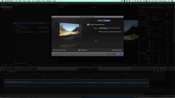175x98 pixels.
Task: Open the Crop Type dropdown in inspector
Action: pyautogui.click(x=154, y=41)
